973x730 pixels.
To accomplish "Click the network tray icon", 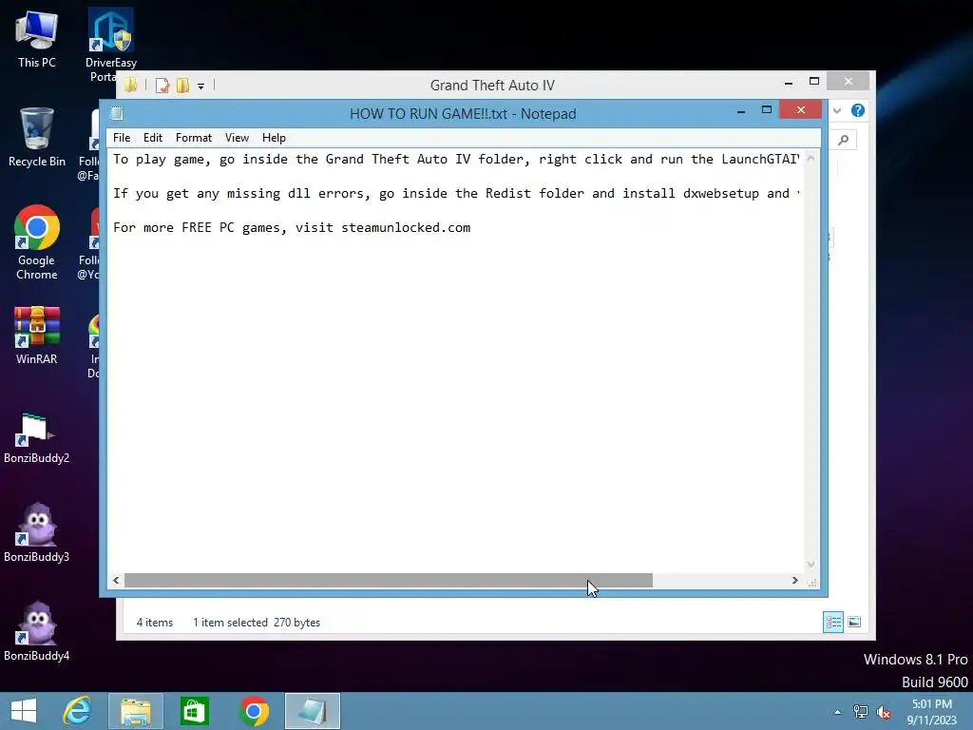I will pyautogui.click(x=861, y=712).
